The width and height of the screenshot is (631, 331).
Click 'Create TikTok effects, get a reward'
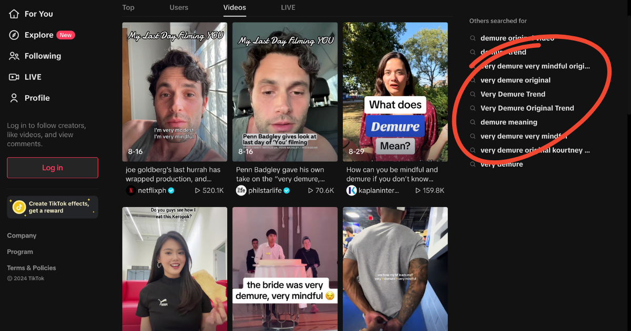(58, 206)
